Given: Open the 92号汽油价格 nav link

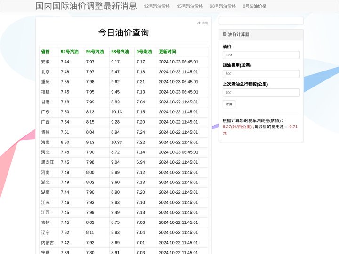Looking at the screenshot, I should click(157, 6).
